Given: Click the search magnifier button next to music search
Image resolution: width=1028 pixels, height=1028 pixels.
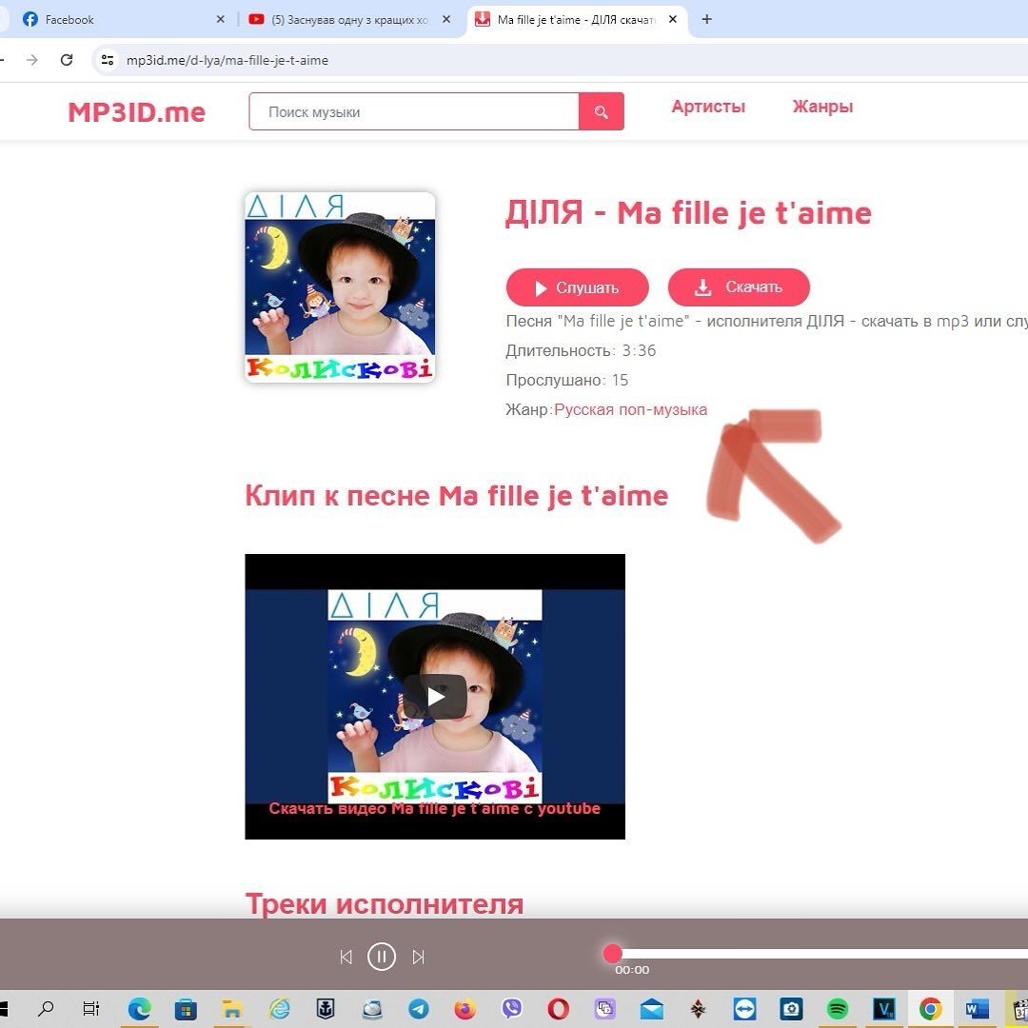Looking at the screenshot, I should click(601, 112).
